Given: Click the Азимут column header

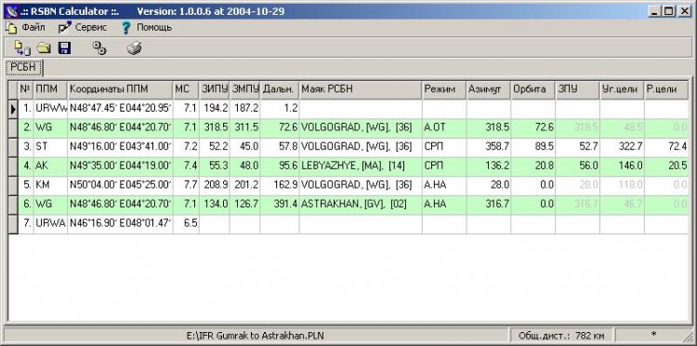Looking at the screenshot, I should (488, 90).
